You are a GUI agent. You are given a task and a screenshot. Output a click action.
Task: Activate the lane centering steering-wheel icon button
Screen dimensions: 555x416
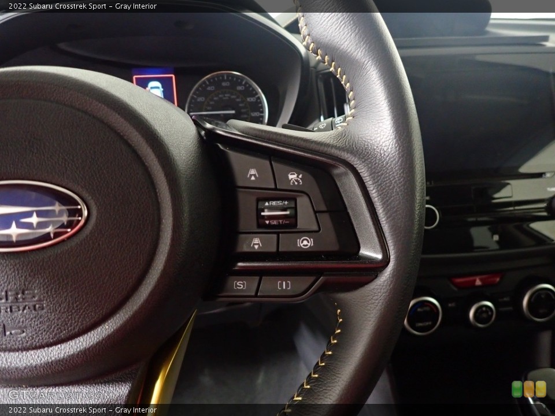pyautogui.click(x=305, y=242)
